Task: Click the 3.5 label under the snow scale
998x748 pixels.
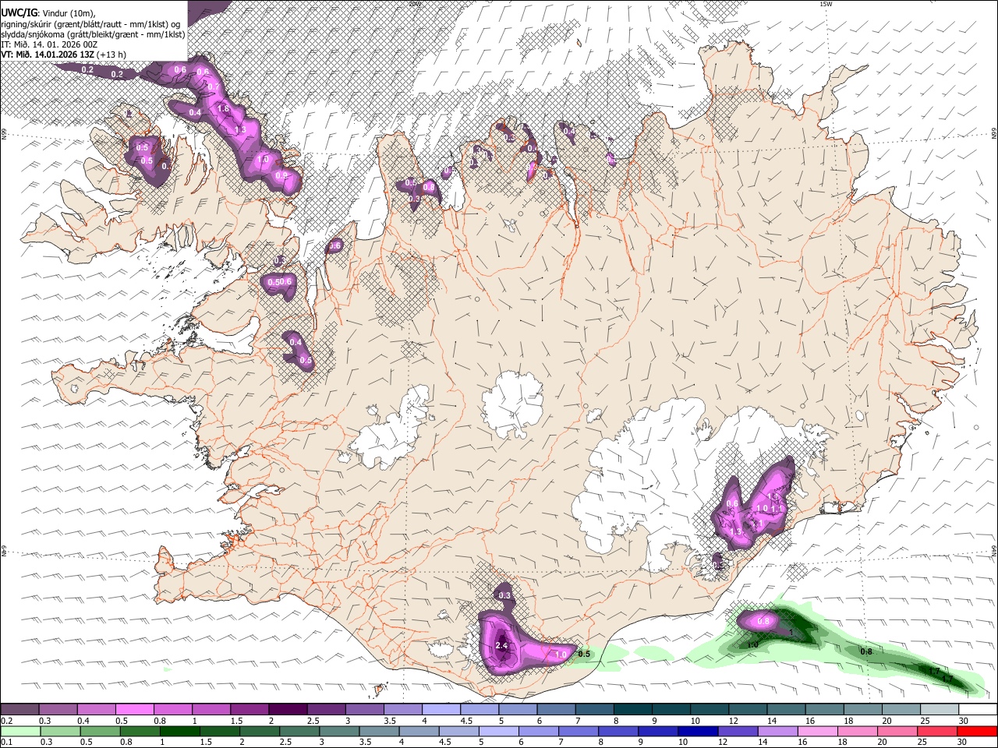Action: tap(389, 721)
